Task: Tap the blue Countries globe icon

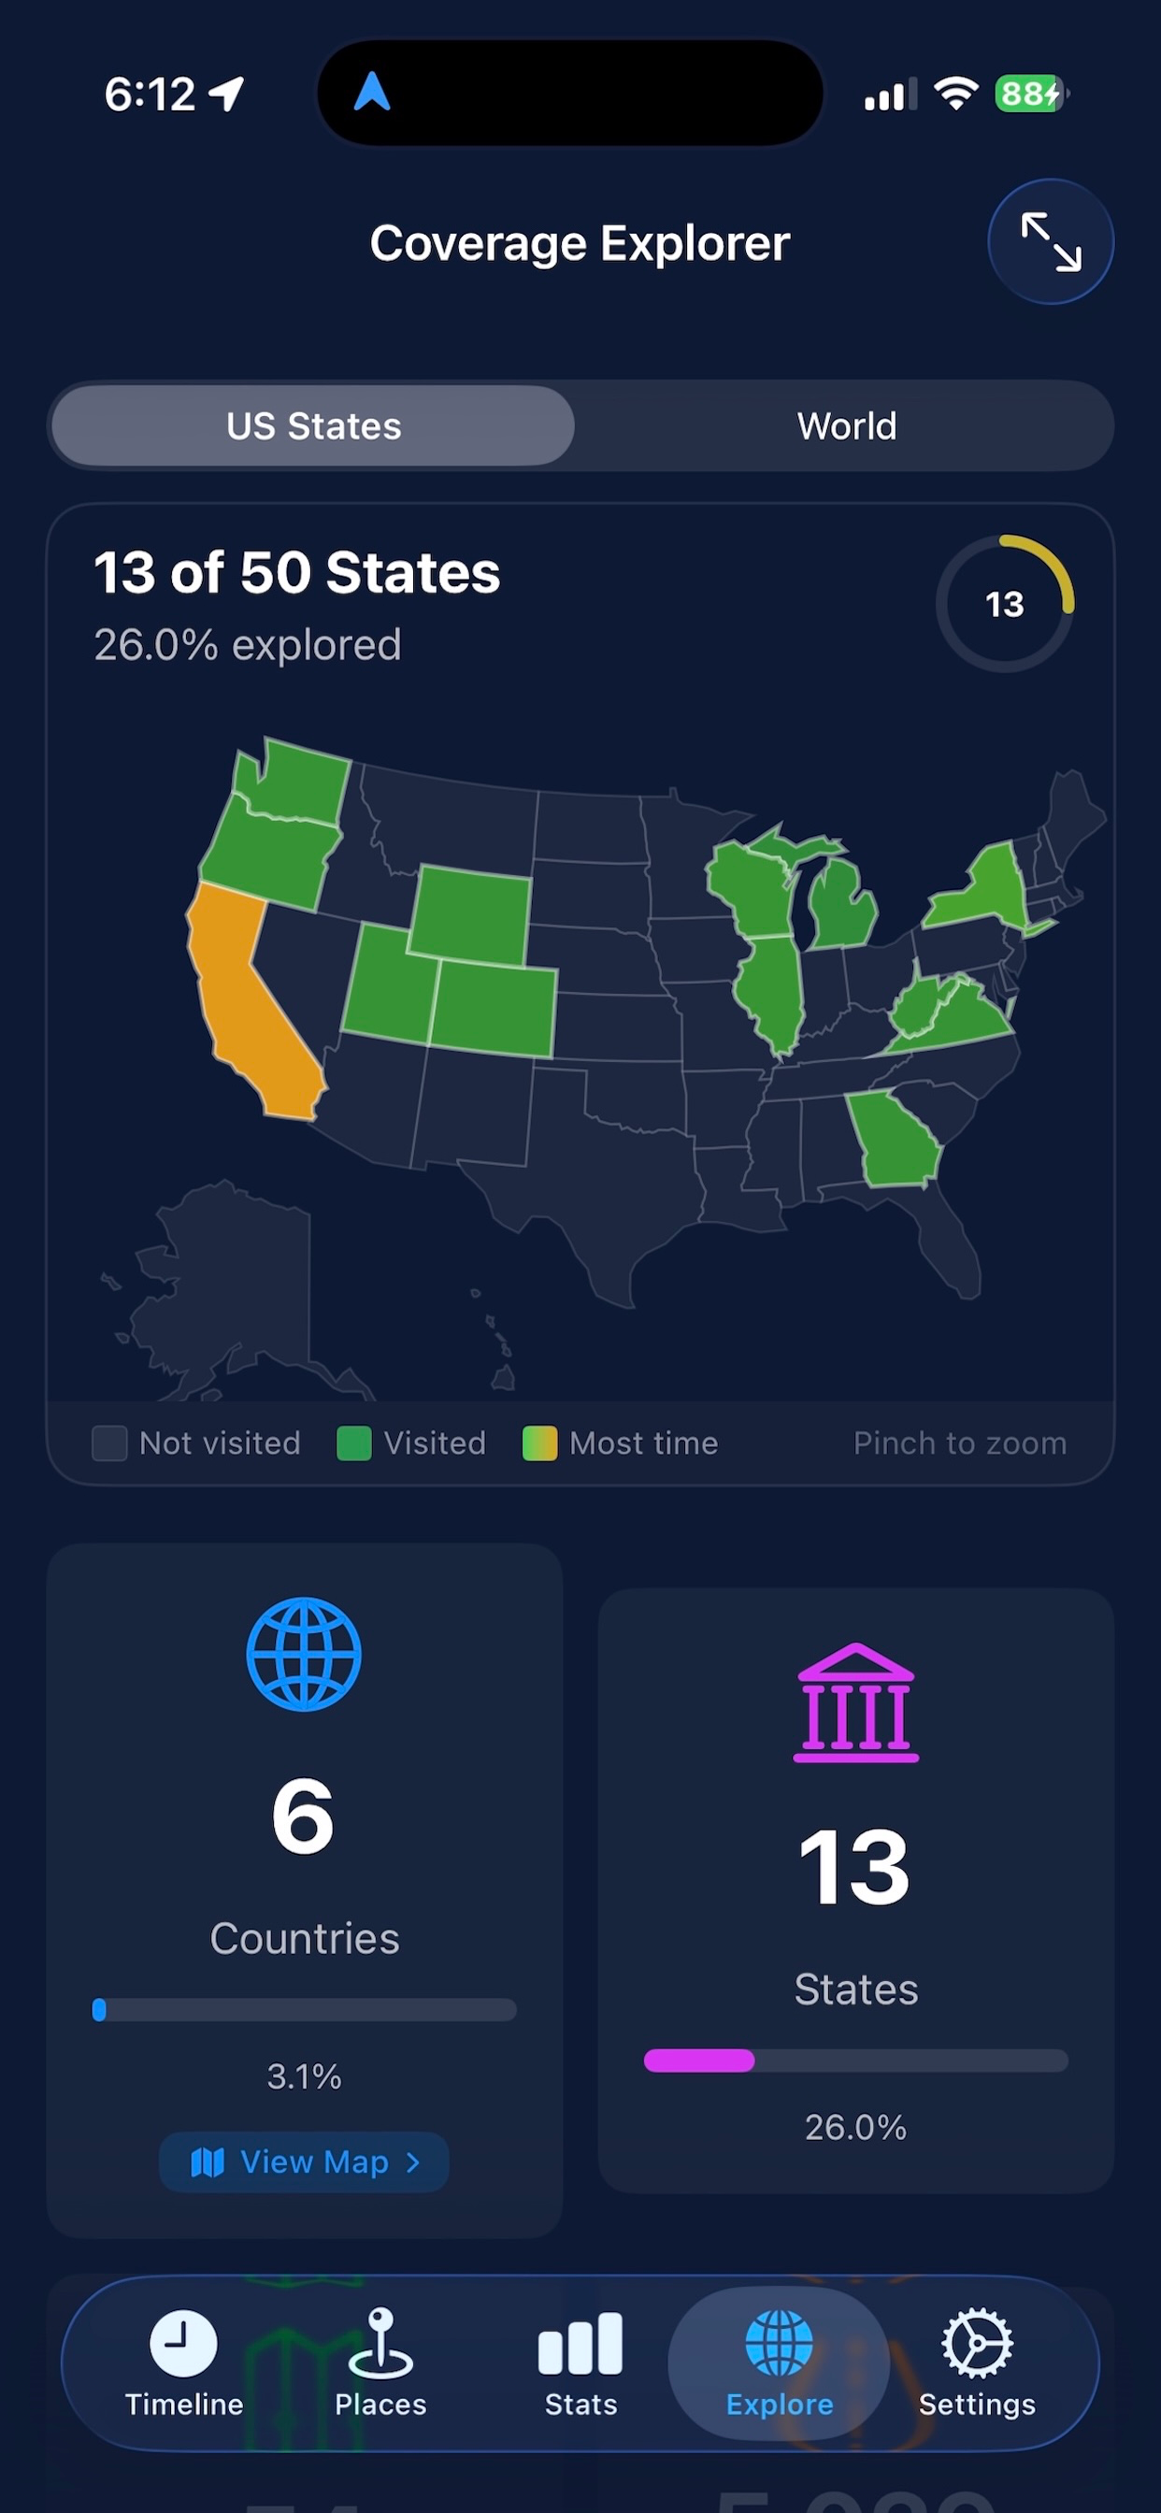Action: click(x=304, y=1655)
